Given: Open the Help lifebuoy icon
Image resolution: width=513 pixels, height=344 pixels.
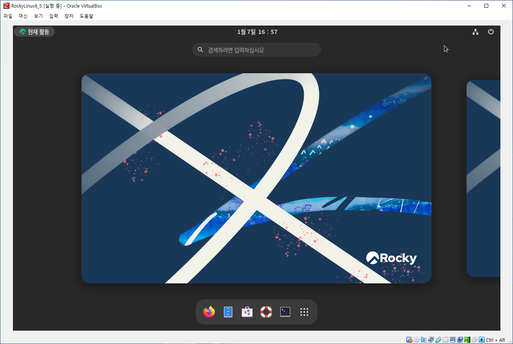Looking at the screenshot, I should pos(266,312).
